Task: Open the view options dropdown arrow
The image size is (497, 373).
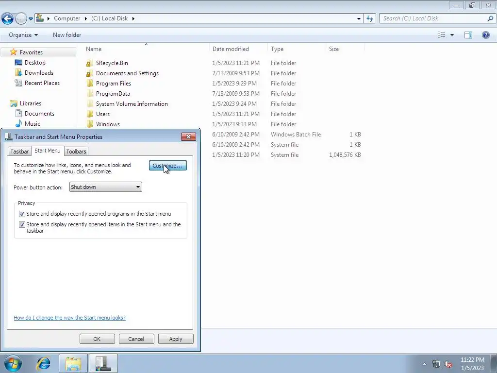Action: pos(452,35)
